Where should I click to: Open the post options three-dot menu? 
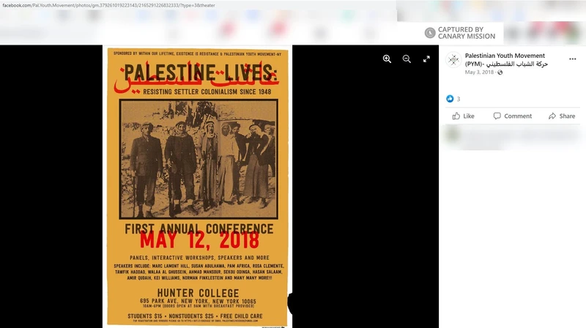coord(572,59)
